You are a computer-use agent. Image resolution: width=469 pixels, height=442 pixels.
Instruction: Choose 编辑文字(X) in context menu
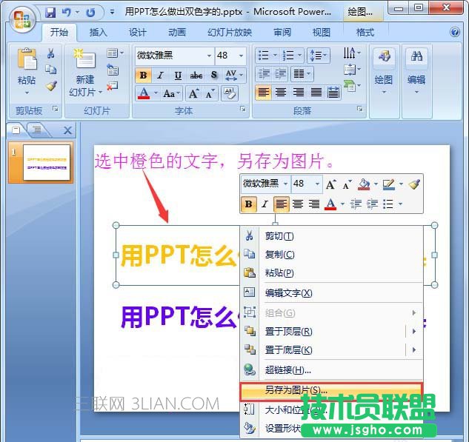click(332, 293)
